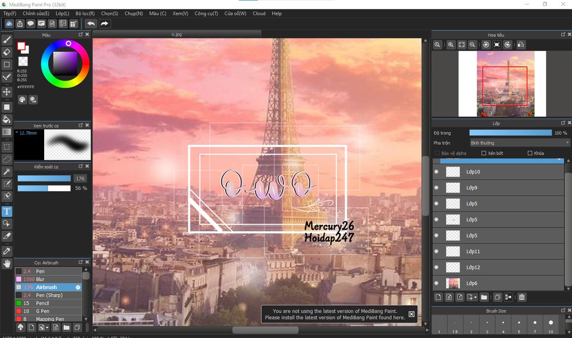Flip the canvas view horizontally in navigator
Image resolution: width=572 pixels, height=338 pixels.
pos(521,45)
